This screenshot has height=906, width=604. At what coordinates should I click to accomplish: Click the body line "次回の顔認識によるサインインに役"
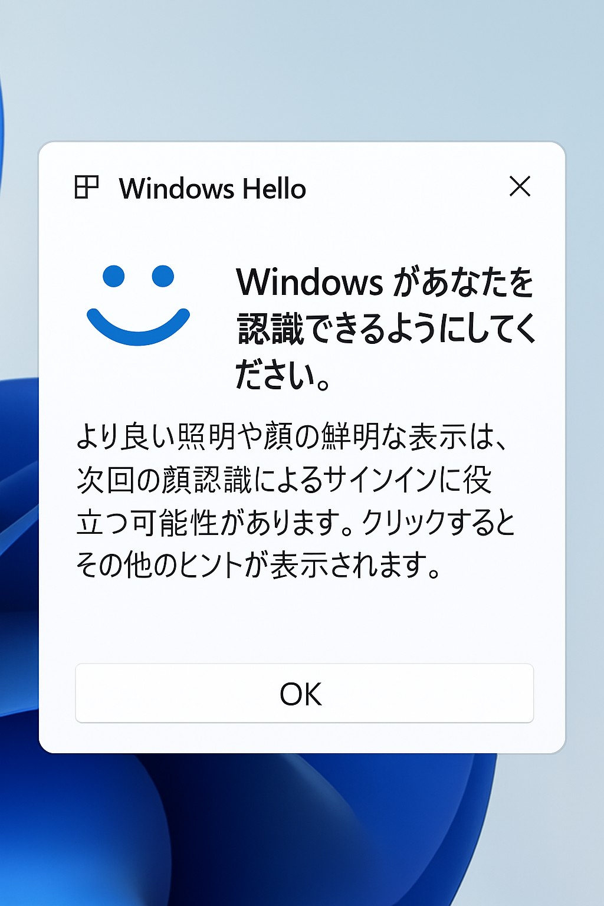[x=284, y=480]
